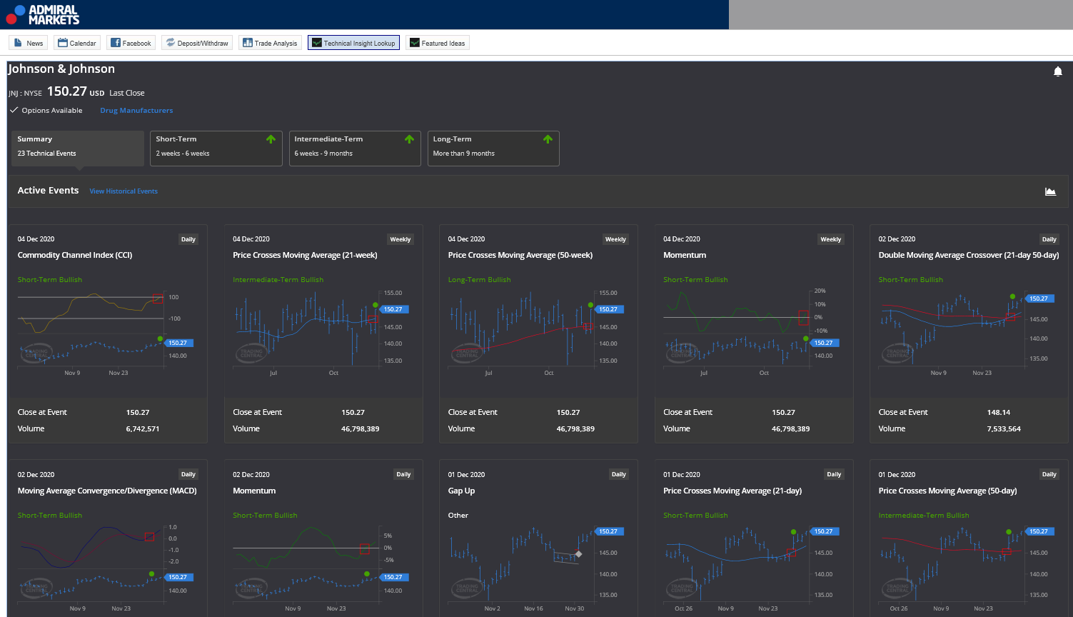
Task: Click the Admiral Markets logo
Action: [x=43, y=14]
